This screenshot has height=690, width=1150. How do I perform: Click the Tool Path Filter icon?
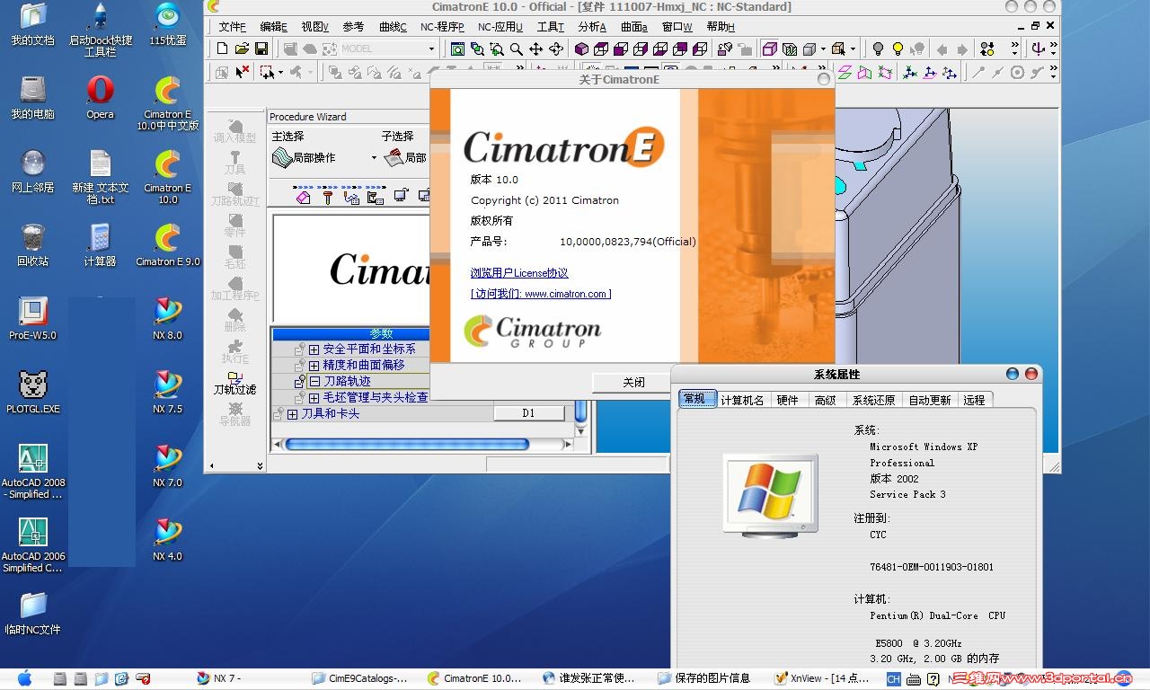(x=234, y=384)
